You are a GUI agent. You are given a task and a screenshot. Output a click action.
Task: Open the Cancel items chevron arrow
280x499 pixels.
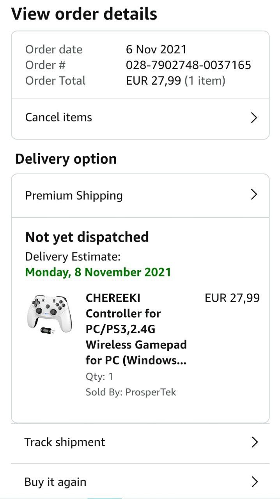point(254,118)
